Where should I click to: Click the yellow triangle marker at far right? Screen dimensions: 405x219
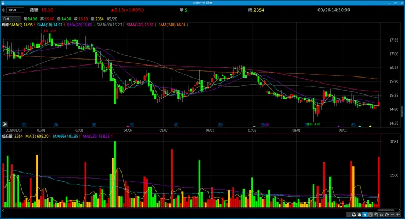(x=370, y=126)
